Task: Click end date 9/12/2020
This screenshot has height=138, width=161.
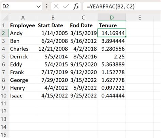Action: tap(84, 72)
